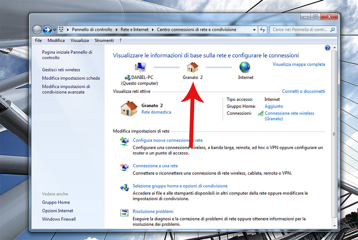Click the forward navigation arrow button
This screenshot has width=358, height=240.
(47, 29)
